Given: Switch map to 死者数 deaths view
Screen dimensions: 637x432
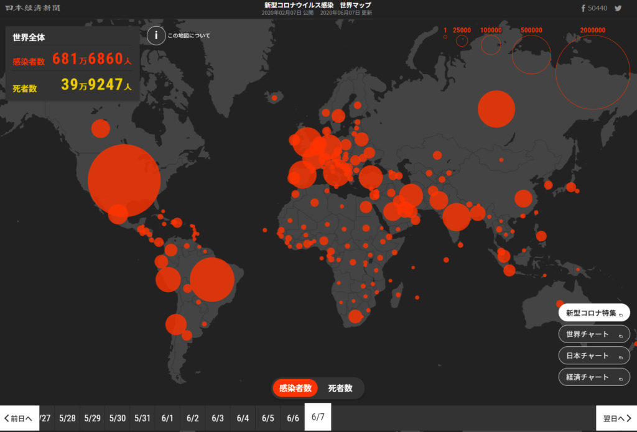Looking at the screenshot, I should click(x=340, y=388).
